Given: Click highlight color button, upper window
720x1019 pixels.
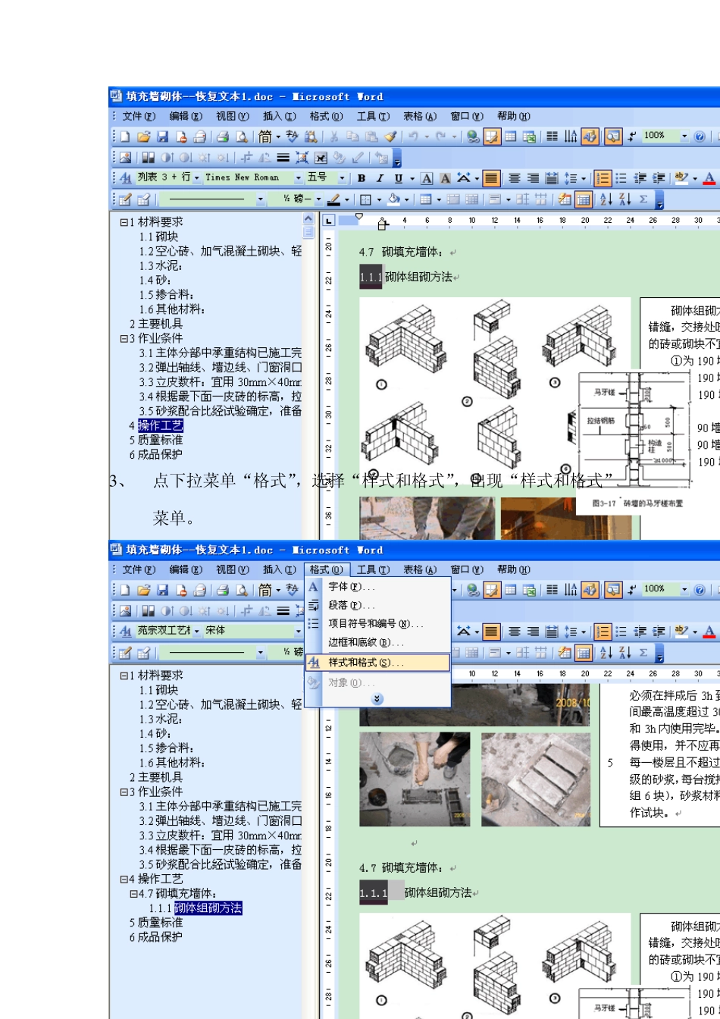Looking at the screenshot, I should [681, 178].
